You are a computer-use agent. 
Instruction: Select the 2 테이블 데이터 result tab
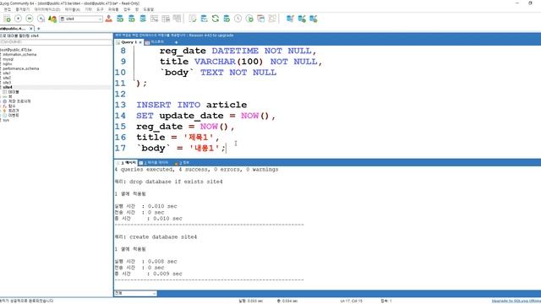click(x=154, y=162)
